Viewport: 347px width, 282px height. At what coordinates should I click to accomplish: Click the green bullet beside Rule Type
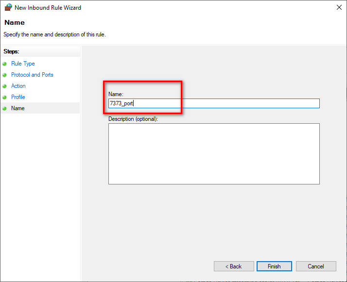4,64
